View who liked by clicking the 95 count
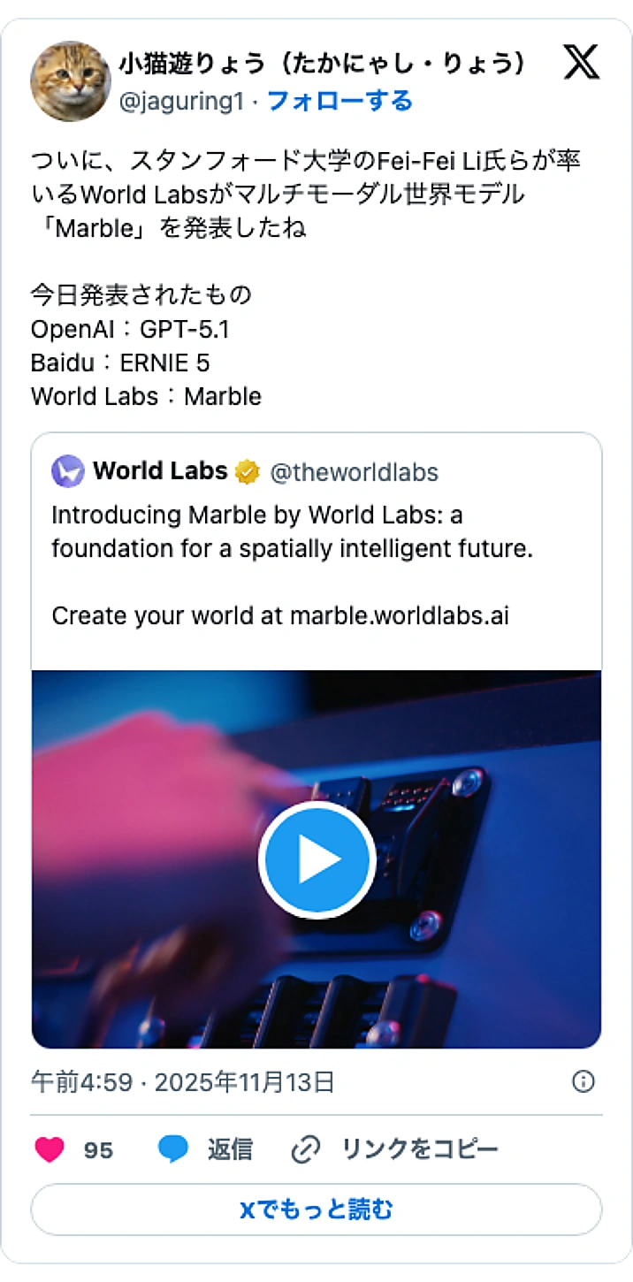This screenshot has width=633, height=1282. pos(97,1148)
